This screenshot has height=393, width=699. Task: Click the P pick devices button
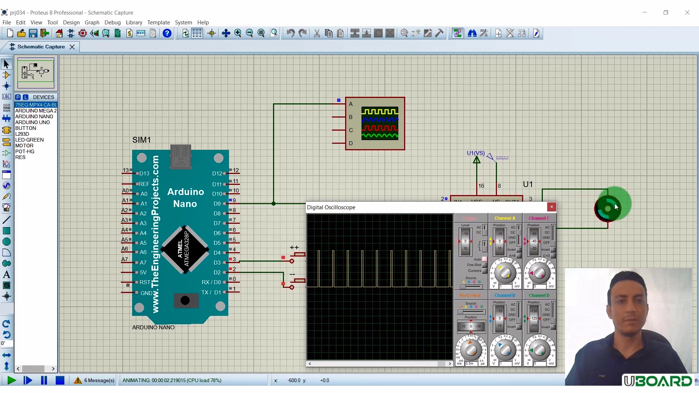point(18,97)
